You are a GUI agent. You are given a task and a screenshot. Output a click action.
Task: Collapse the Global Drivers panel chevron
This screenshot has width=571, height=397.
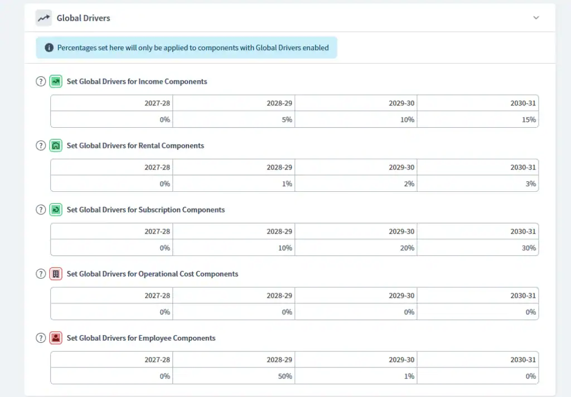[x=536, y=17]
